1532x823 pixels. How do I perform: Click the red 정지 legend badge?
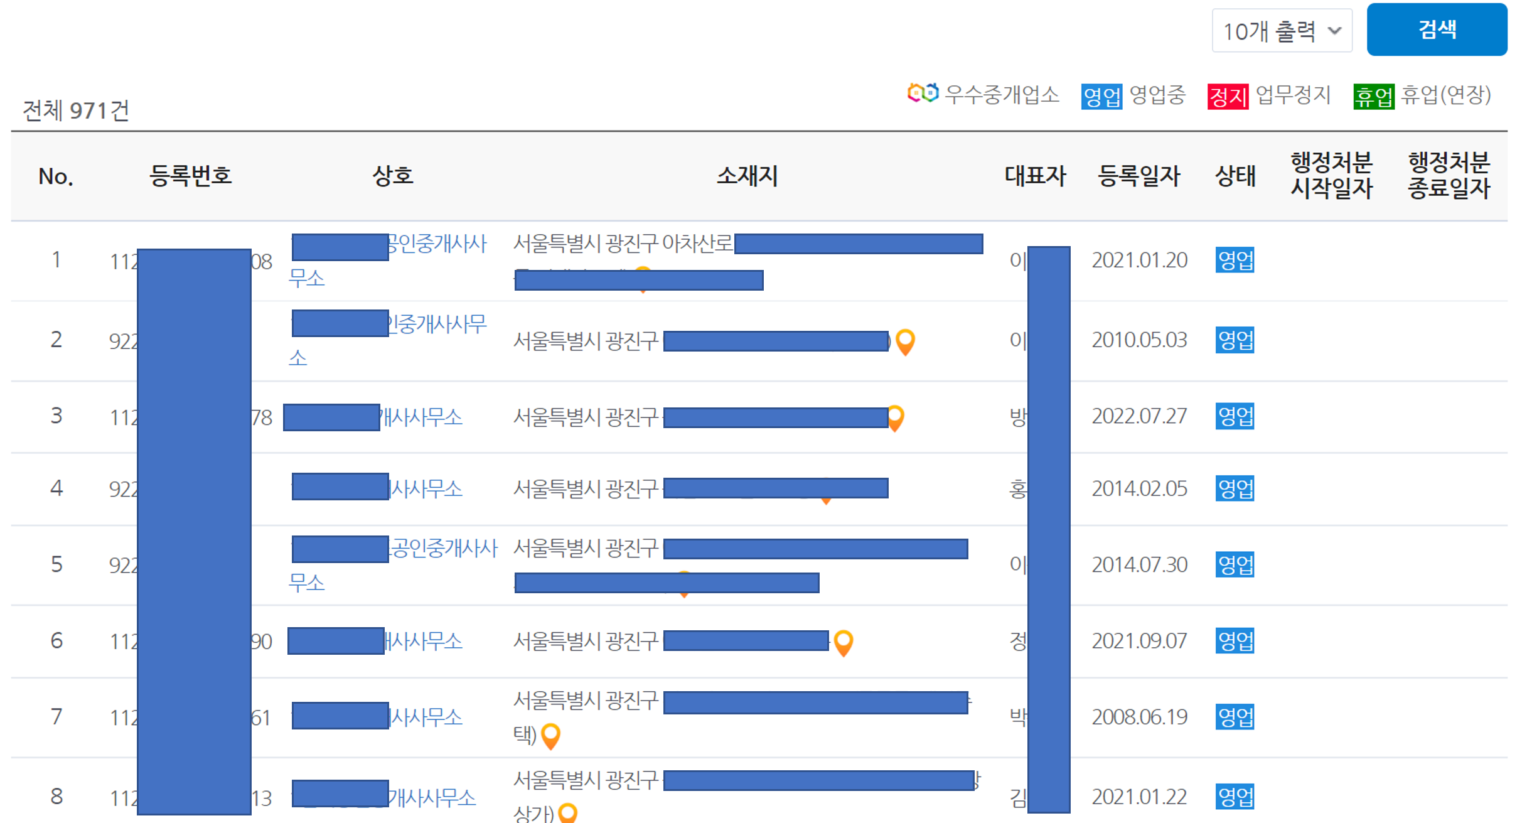pyautogui.click(x=1227, y=97)
